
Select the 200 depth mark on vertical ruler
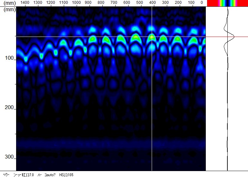9,108
